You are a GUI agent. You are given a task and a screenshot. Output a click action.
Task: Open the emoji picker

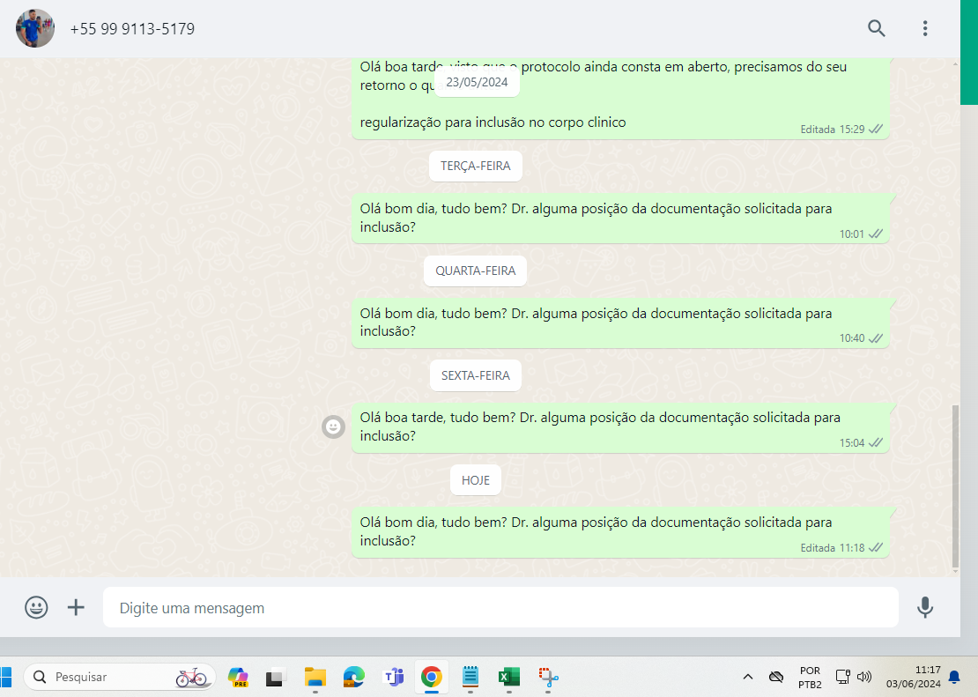pyautogui.click(x=36, y=607)
